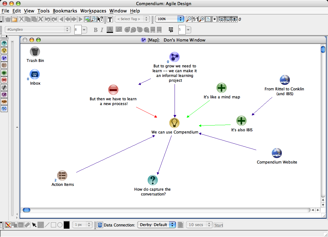Select the Reference link node tool in the palette
This screenshot has height=237, width=328.
(4, 88)
